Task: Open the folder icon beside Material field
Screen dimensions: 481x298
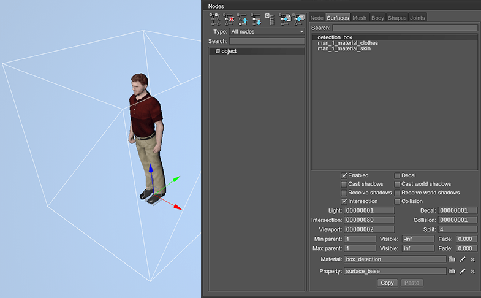Action: point(452,259)
